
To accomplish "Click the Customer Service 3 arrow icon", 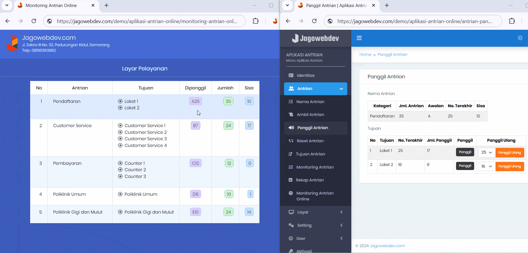I will tap(120, 139).
